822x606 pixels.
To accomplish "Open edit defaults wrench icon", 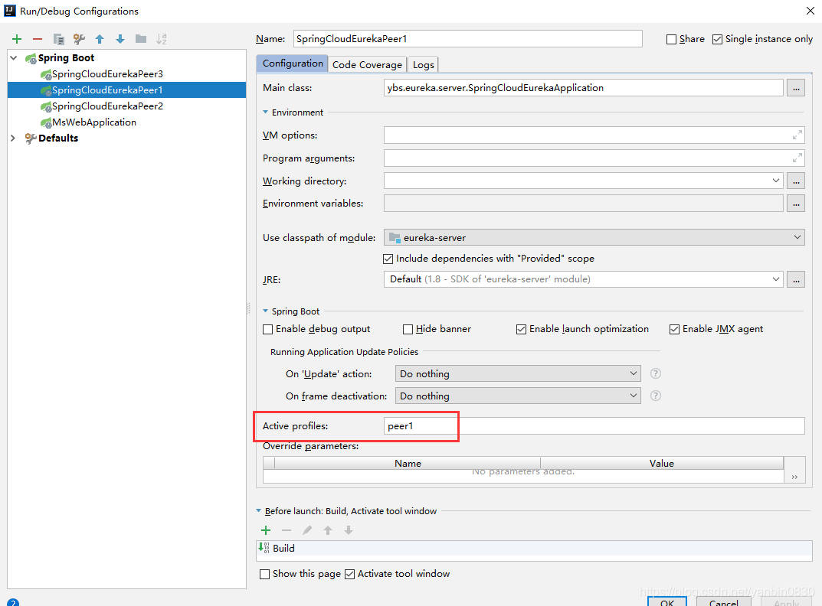I will click(x=79, y=39).
